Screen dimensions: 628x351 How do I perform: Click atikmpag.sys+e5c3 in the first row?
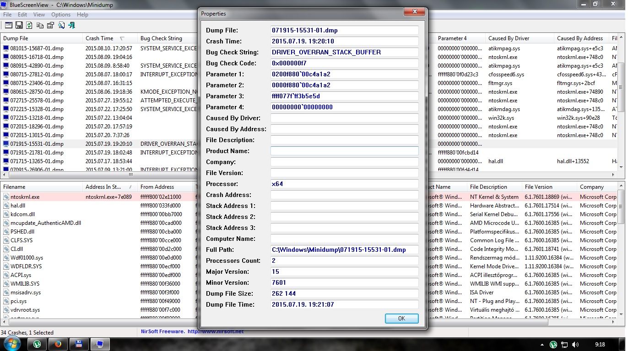click(580, 48)
